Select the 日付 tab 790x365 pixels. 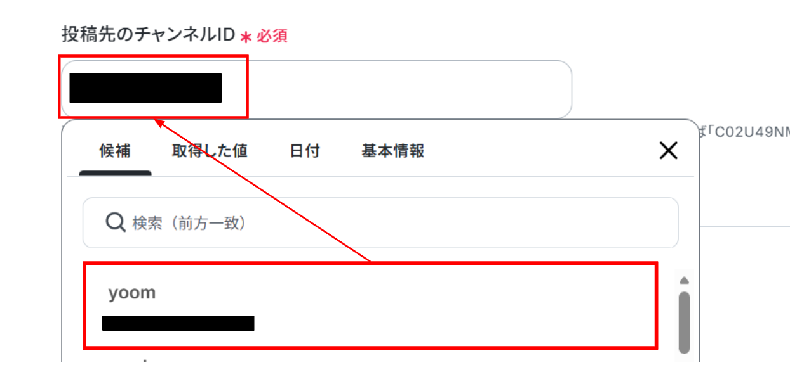coord(305,151)
